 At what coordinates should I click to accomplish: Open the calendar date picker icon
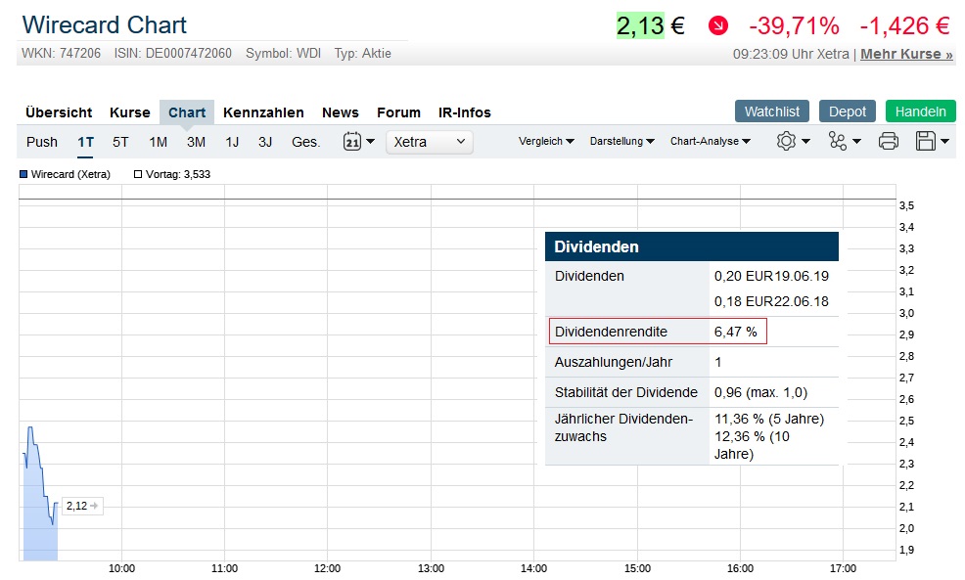(352, 142)
